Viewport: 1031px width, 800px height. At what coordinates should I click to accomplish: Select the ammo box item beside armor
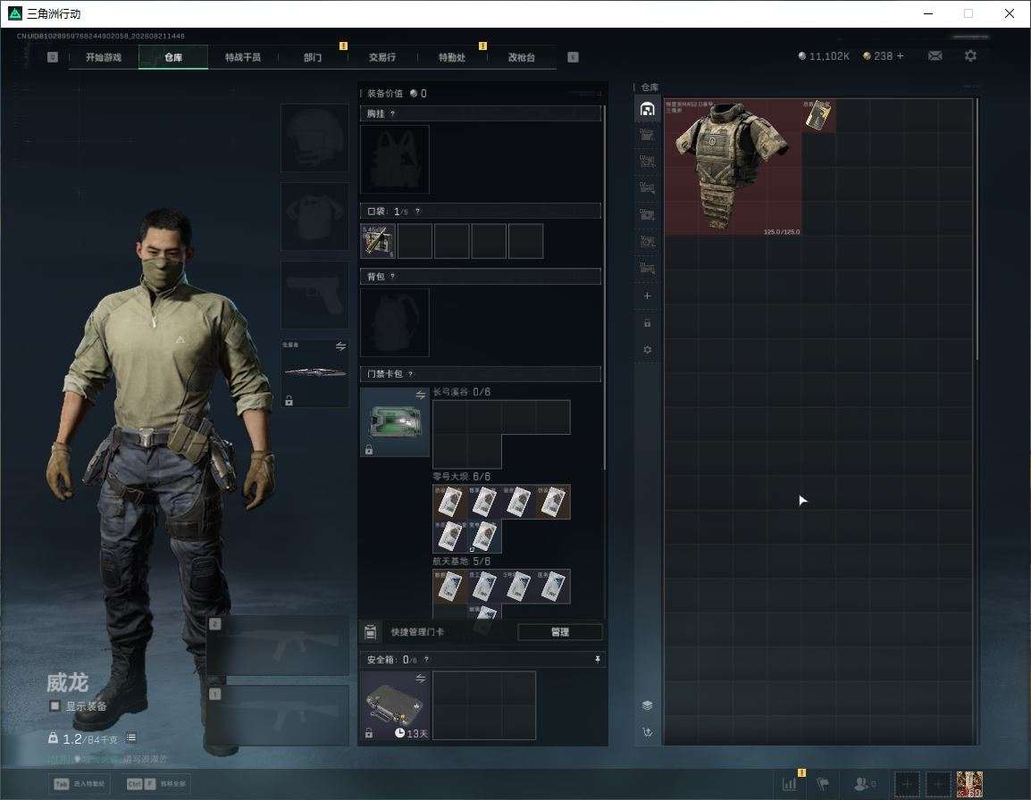(818, 116)
